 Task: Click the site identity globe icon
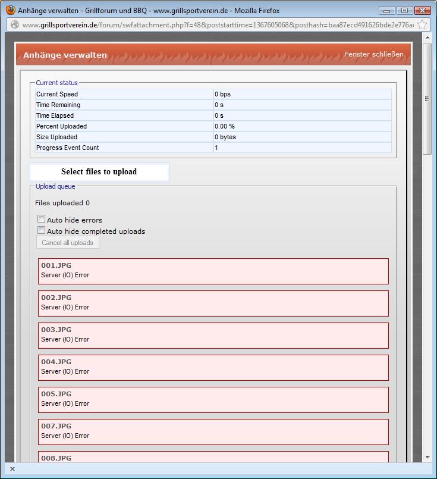pos(15,24)
